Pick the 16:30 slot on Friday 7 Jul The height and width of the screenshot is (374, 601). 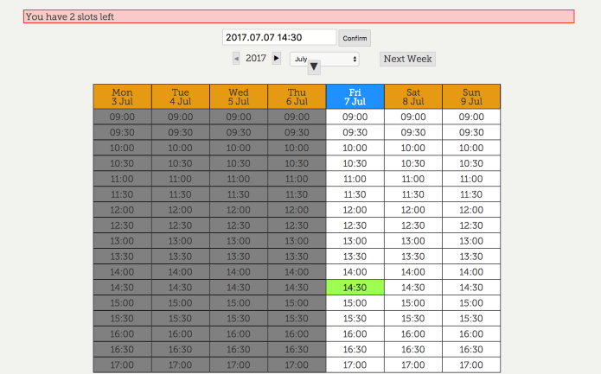click(x=355, y=350)
